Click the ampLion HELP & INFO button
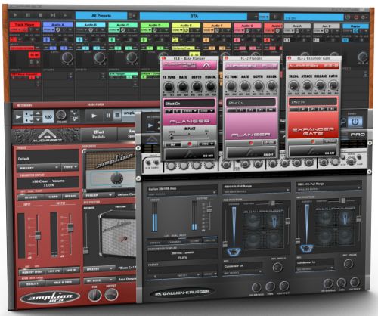This screenshot has height=316, width=378. tap(63, 282)
